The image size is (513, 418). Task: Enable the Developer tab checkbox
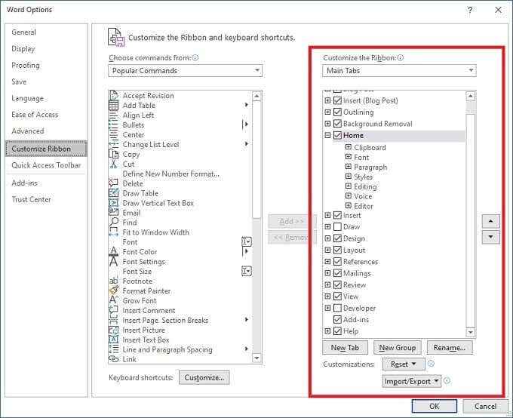337,308
